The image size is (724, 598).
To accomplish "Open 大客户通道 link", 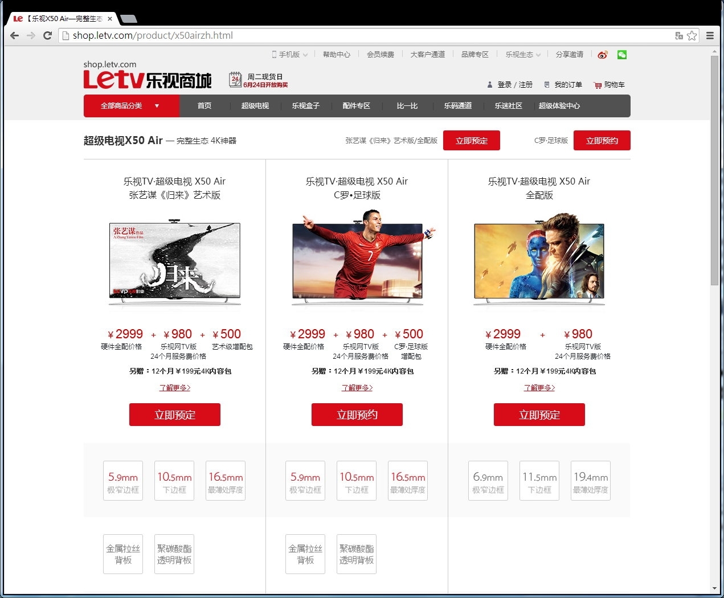I will coord(428,55).
